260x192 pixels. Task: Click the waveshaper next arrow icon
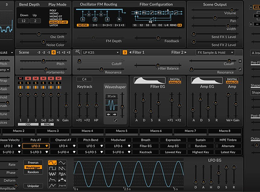tap(115, 115)
